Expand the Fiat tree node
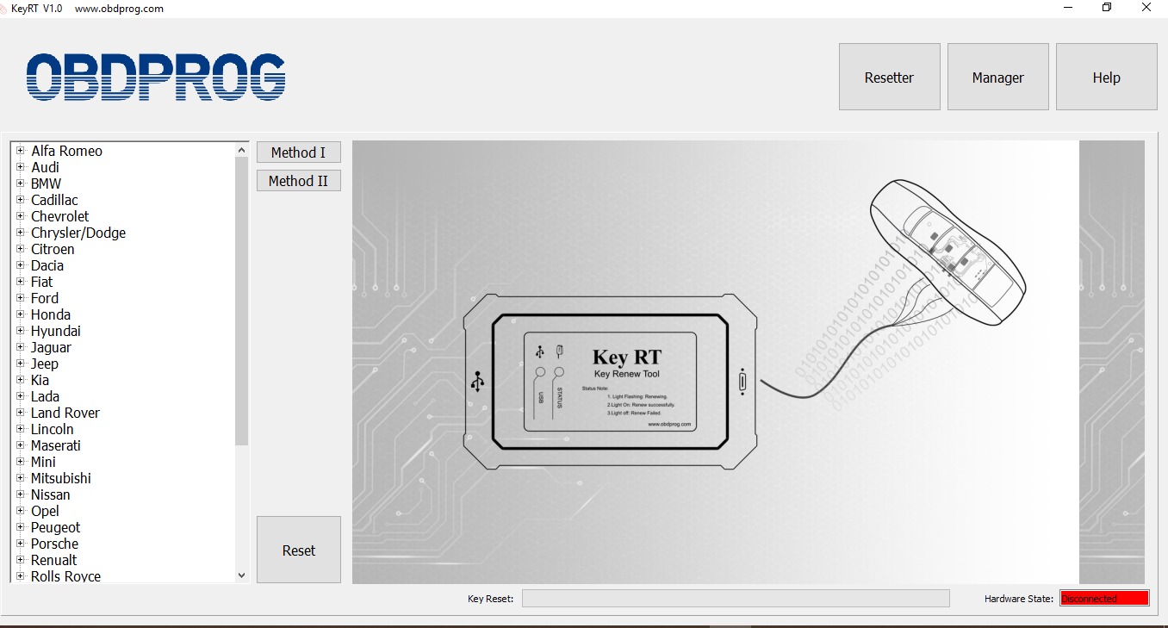The width and height of the screenshot is (1168, 628). click(x=20, y=282)
